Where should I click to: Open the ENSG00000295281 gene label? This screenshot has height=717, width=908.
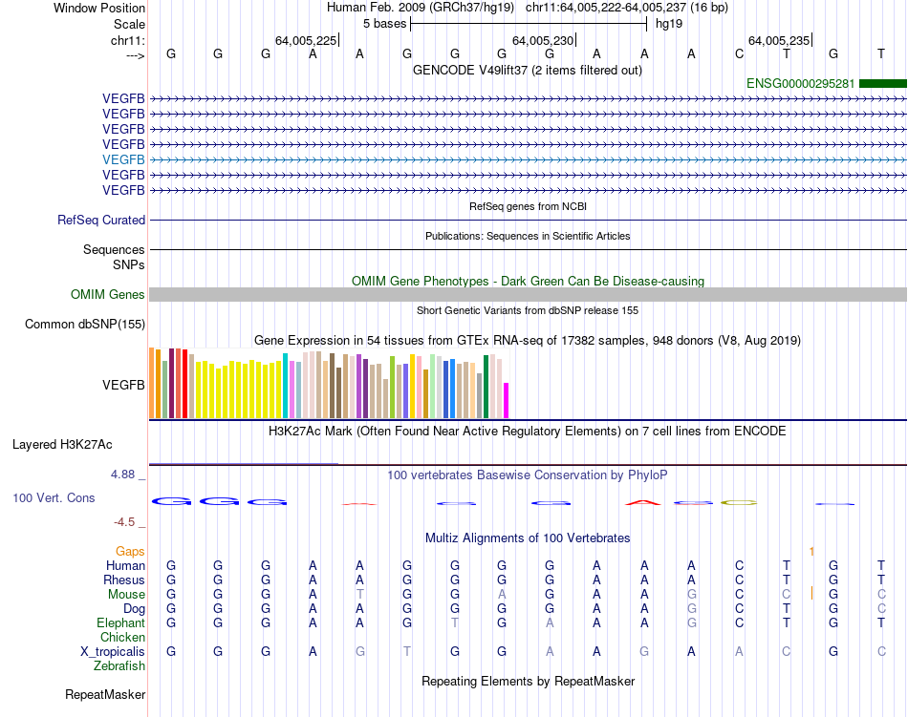[x=800, y=84]
